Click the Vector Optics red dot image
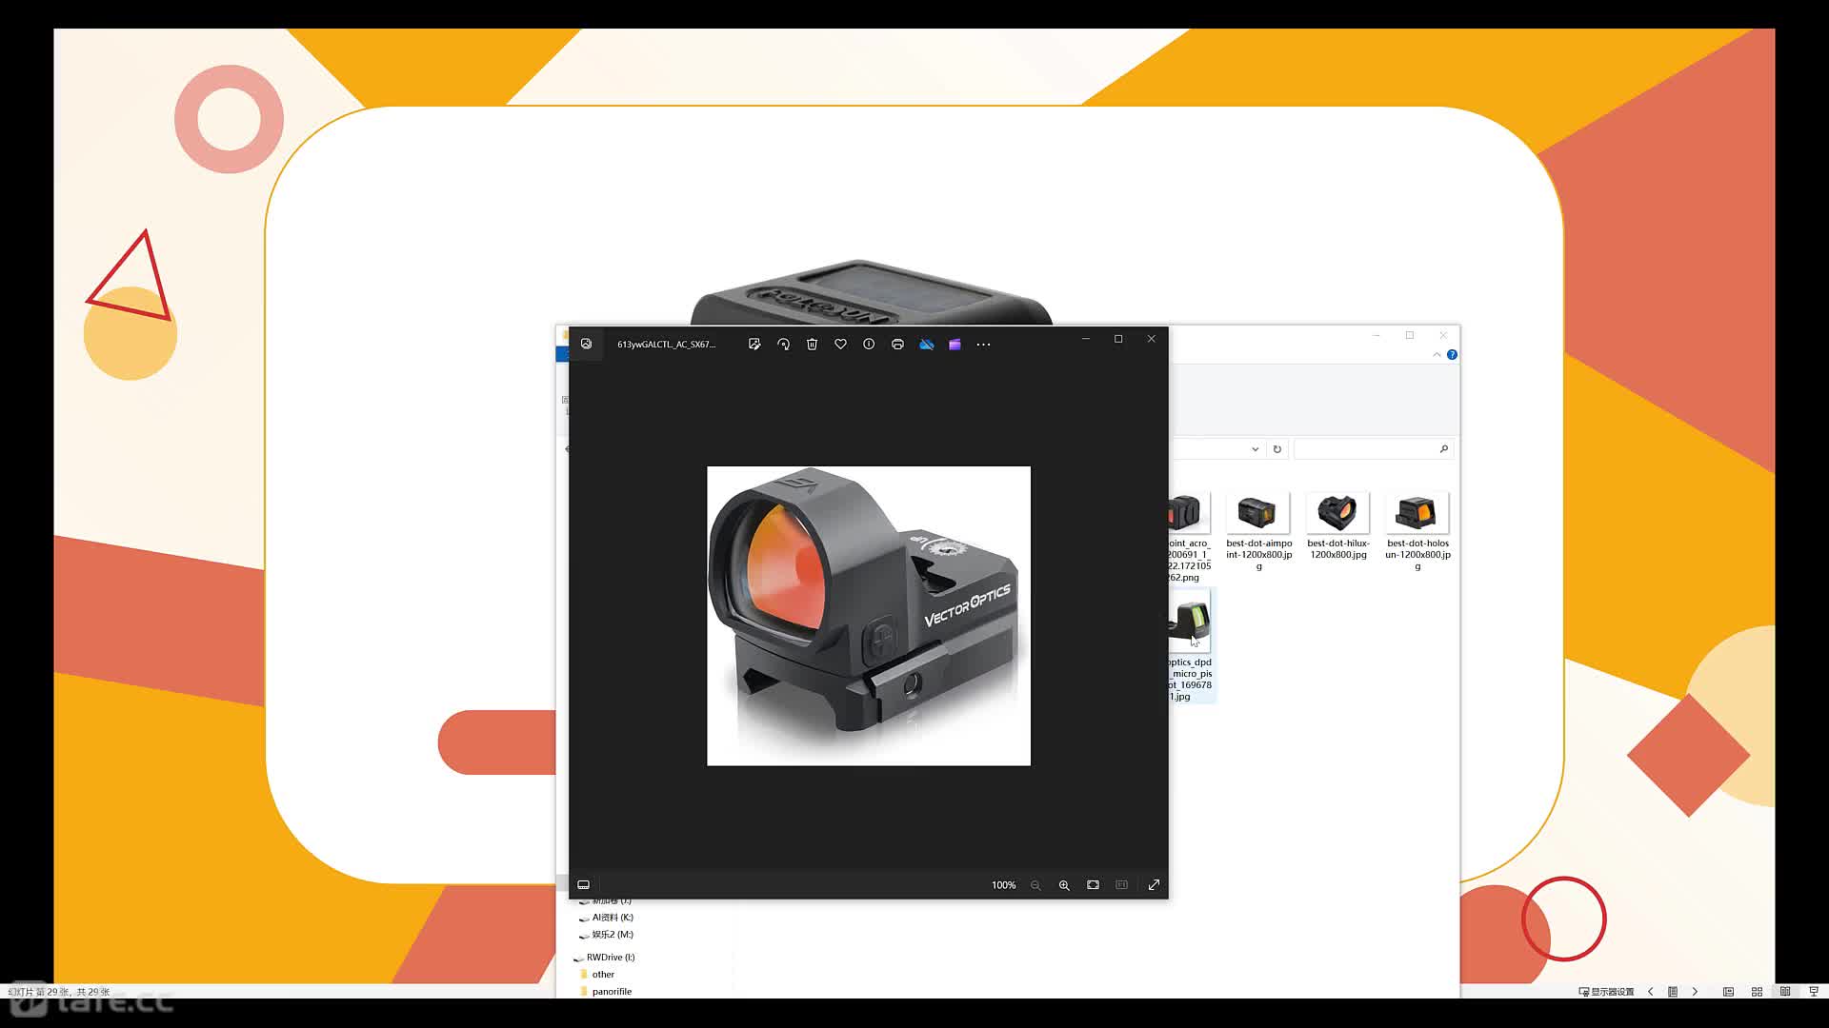 coord(868,616)
